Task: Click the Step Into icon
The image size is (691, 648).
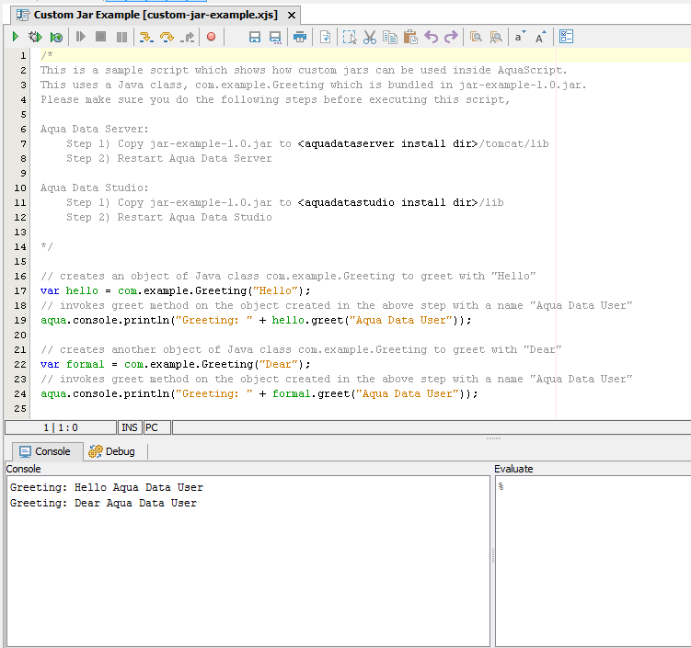Action: (146, 37)
